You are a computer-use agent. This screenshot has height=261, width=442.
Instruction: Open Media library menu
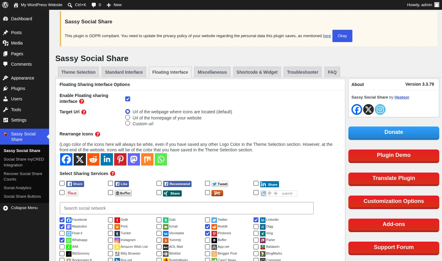(x=25, y=43)
